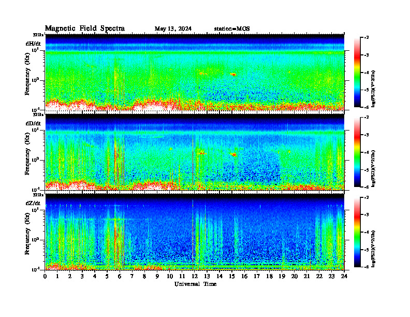Click the "-4" value on the dD/dt color scale
The width and height of the screenshot is (410, 317).
click(367, 152)
